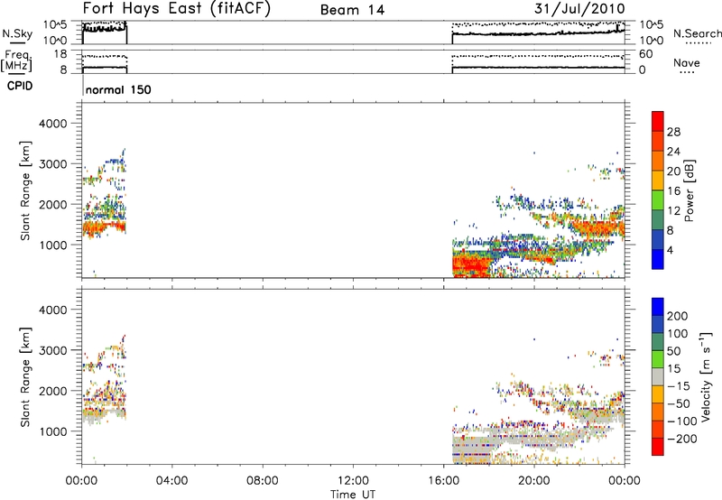Click the '20:00' time tick label
722x500 pixels.
[x=534, y=481]
